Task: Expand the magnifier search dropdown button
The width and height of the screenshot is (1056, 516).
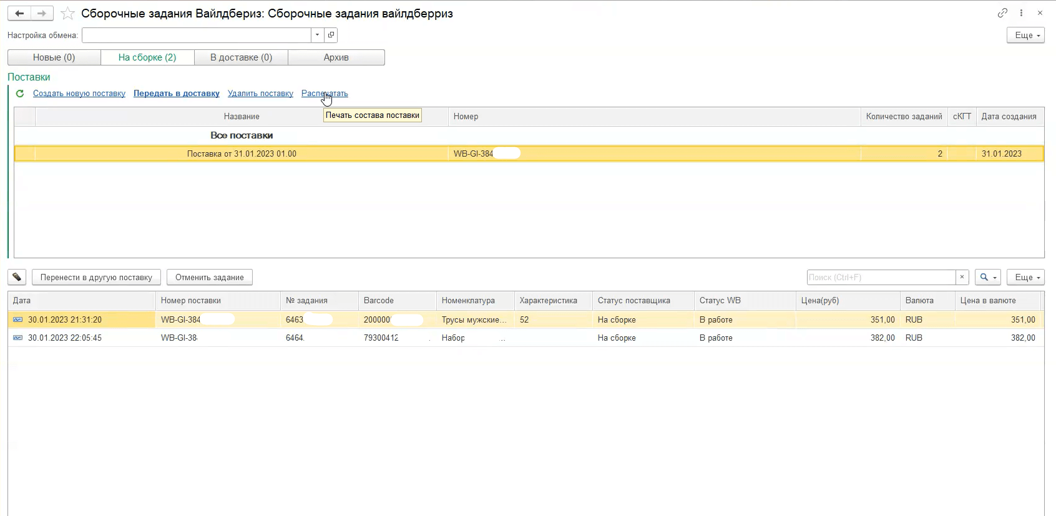Action: 987,277
